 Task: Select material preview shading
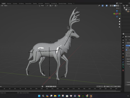[116, 6]
